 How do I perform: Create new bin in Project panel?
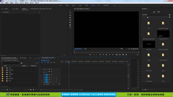click(x=31, y=90)
